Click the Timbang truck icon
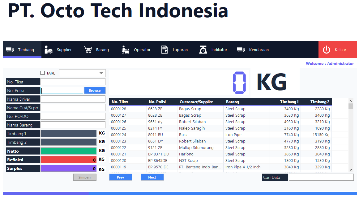 click(x=10, y=50)
